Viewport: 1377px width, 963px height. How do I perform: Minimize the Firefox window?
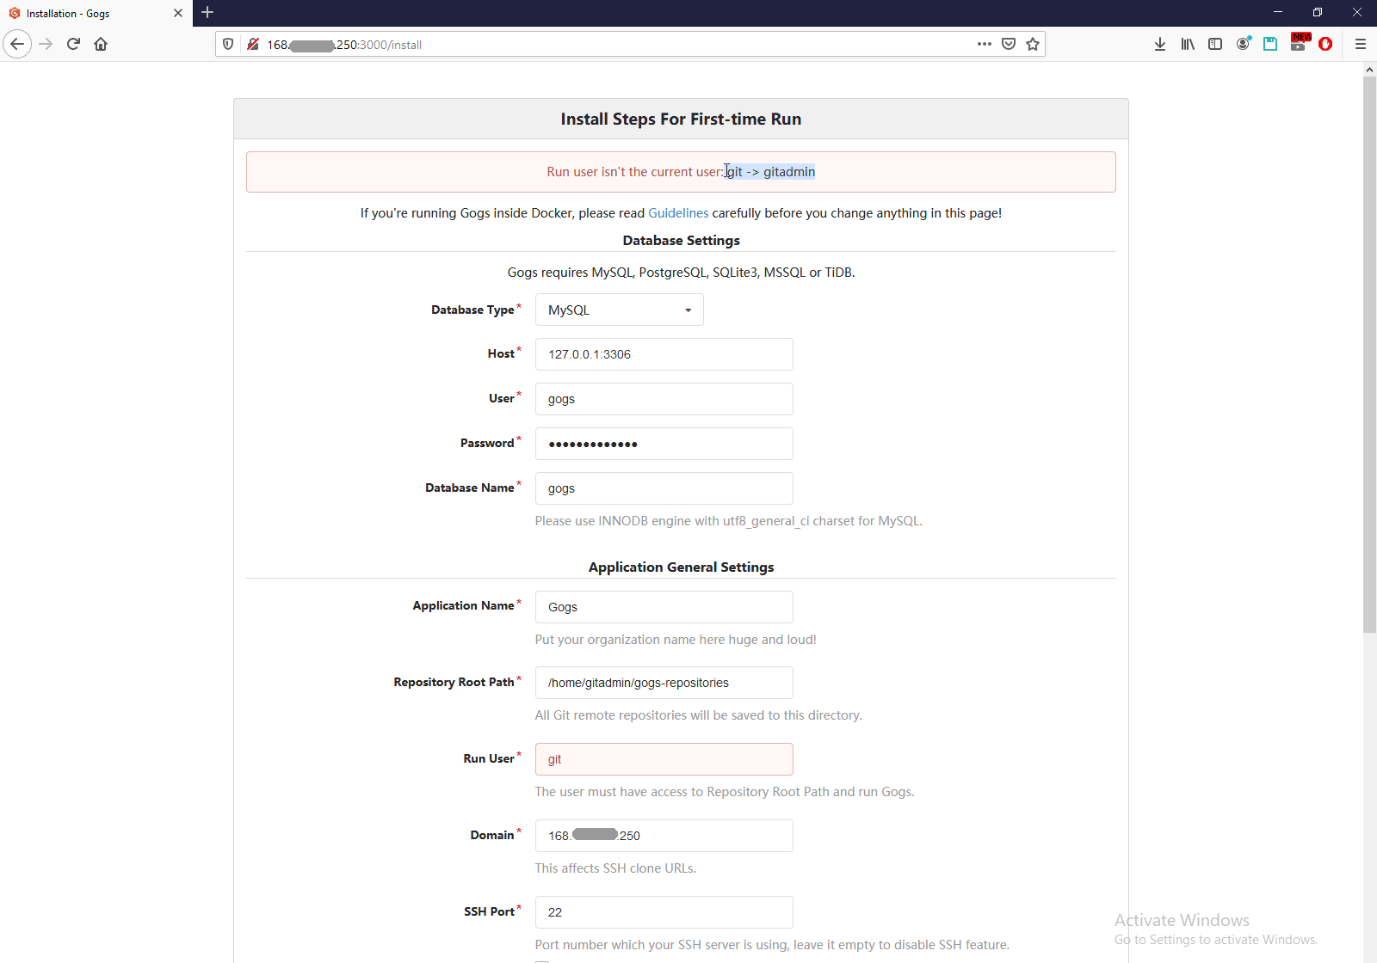tap(1278, 12)
